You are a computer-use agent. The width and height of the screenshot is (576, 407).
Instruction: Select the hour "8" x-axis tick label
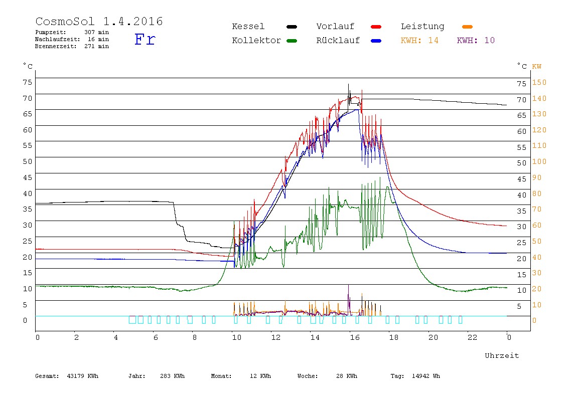coord(195,337)
